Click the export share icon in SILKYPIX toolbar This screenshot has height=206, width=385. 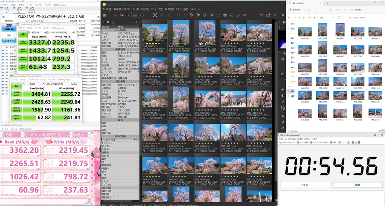click(x=268, y=15)
